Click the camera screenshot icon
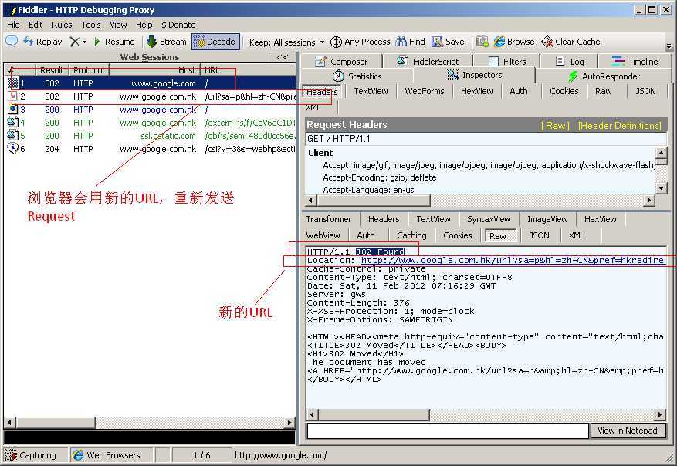Viewport: 677px width, 466px height. click(x=482, y=42)
